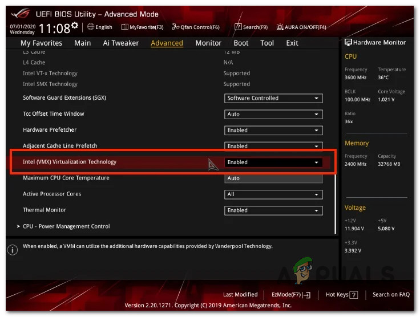Image resolution: width=420 pixels, height=317 pixels.
Task: Click EzMode(F7) button text
Action: [286, 295]
